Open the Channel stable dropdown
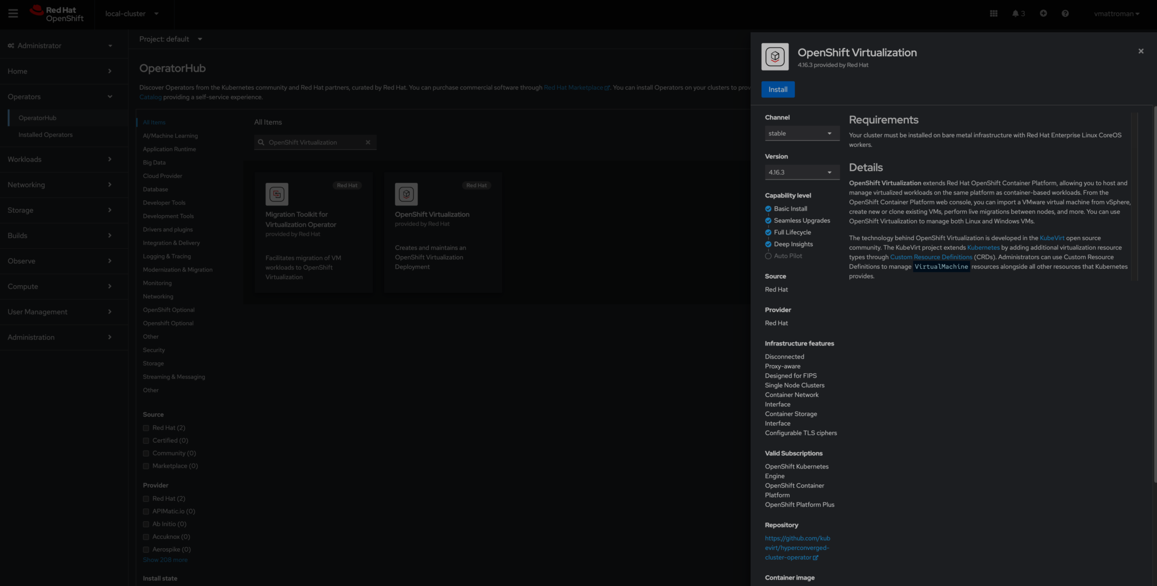The height and width of the screenshot is (586, 1157). (x=801, y=133)
